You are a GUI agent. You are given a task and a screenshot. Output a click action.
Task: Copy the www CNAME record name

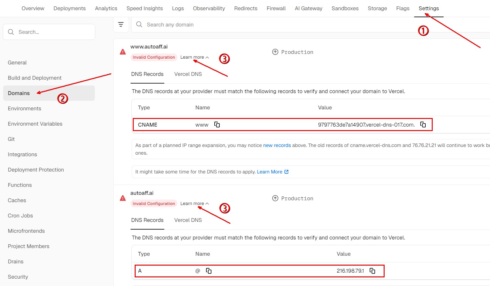click(217, 125)
